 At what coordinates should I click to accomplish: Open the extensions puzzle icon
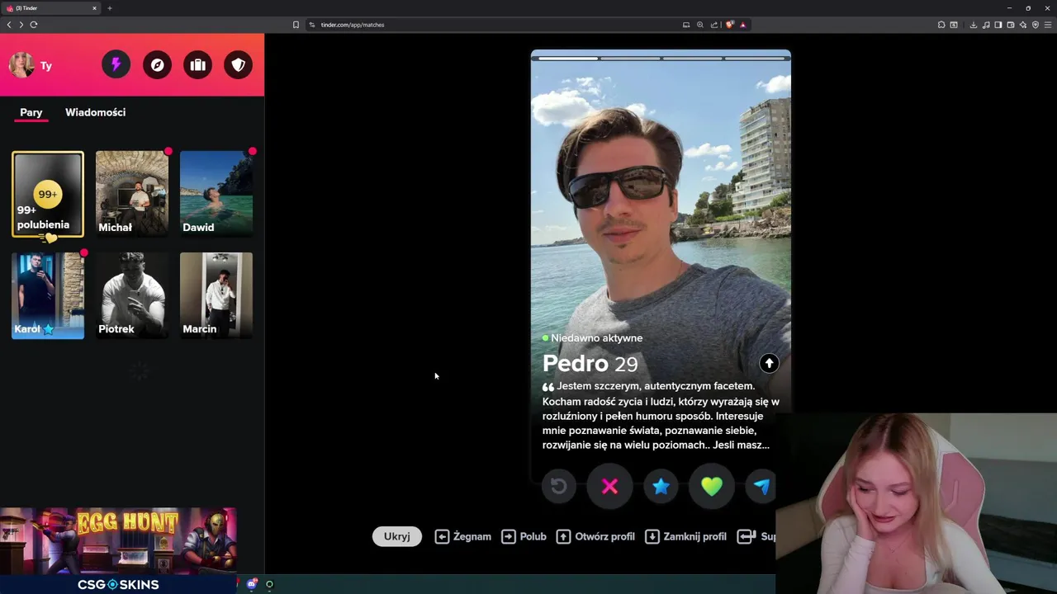941,25
